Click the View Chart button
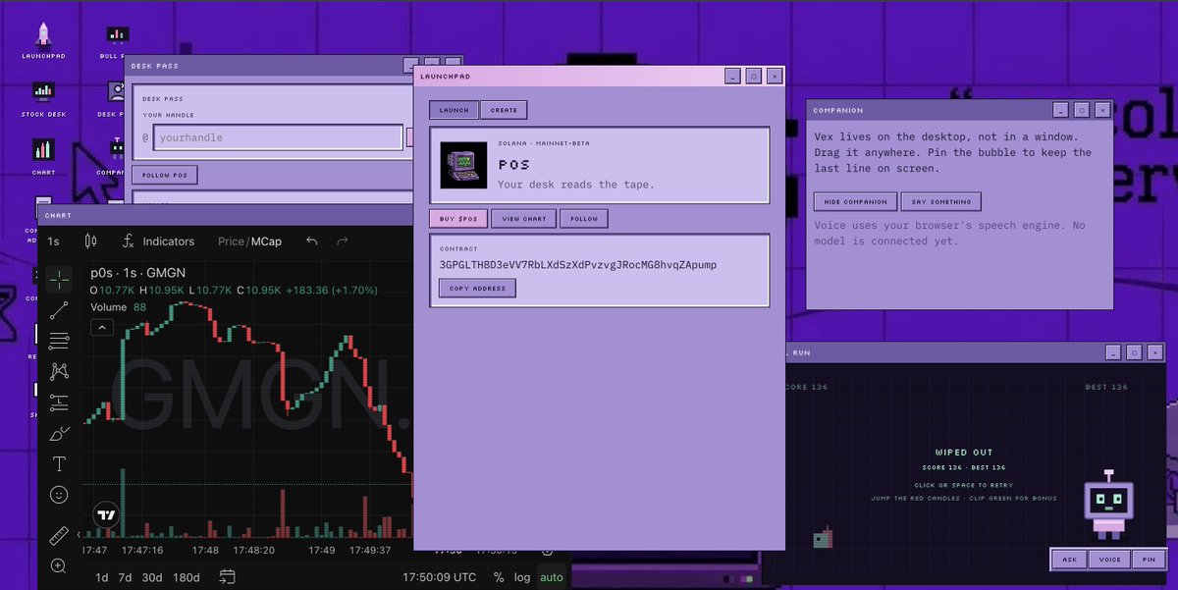Viewport: 1178px width, 590px height. pyautogui.click(x=524, y=218)
